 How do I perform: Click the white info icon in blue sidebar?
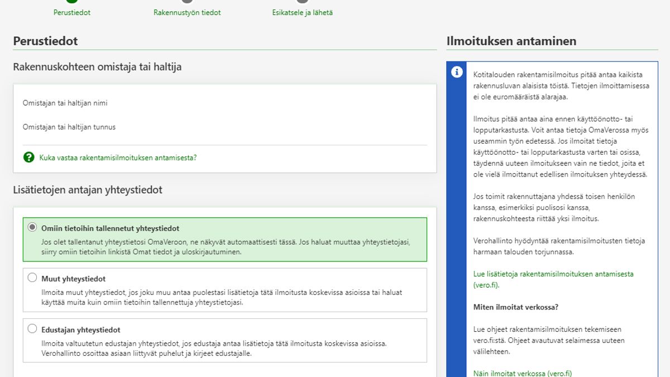pos(457,72)
